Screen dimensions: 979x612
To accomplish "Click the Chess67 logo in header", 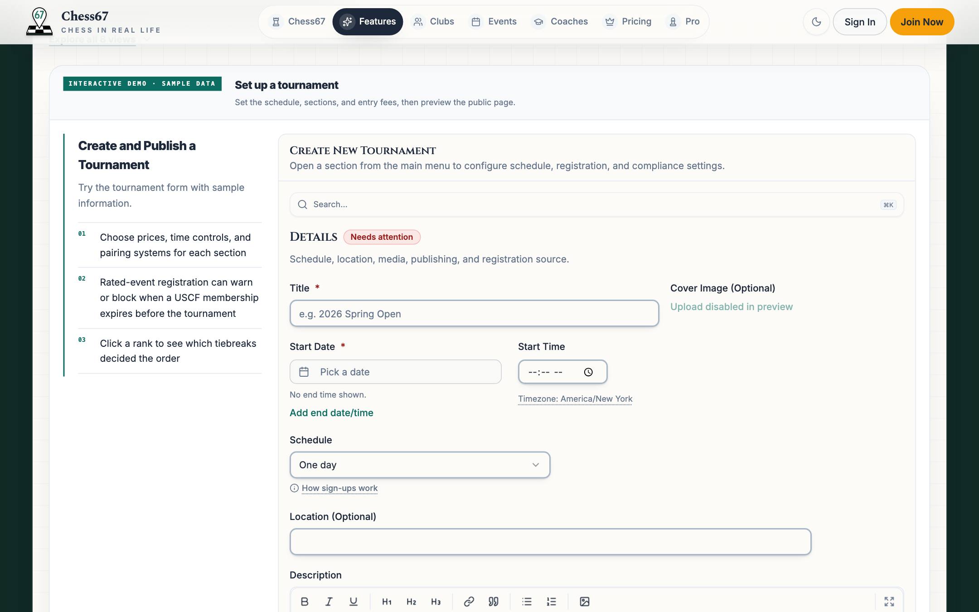I will [93, 22].
